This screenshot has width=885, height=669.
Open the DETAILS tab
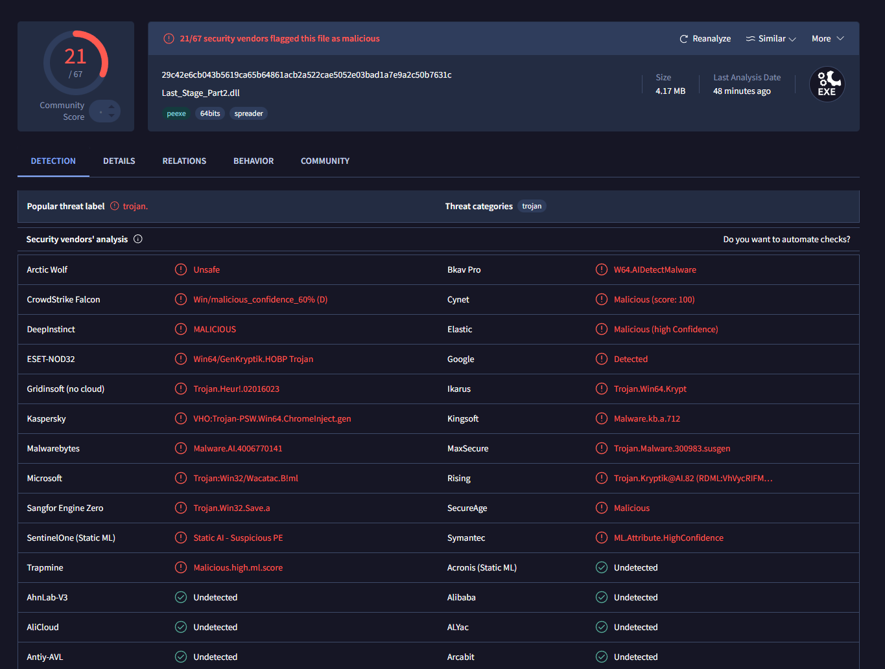coord(119,161)
